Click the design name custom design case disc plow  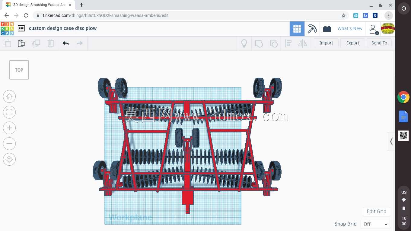63,28
